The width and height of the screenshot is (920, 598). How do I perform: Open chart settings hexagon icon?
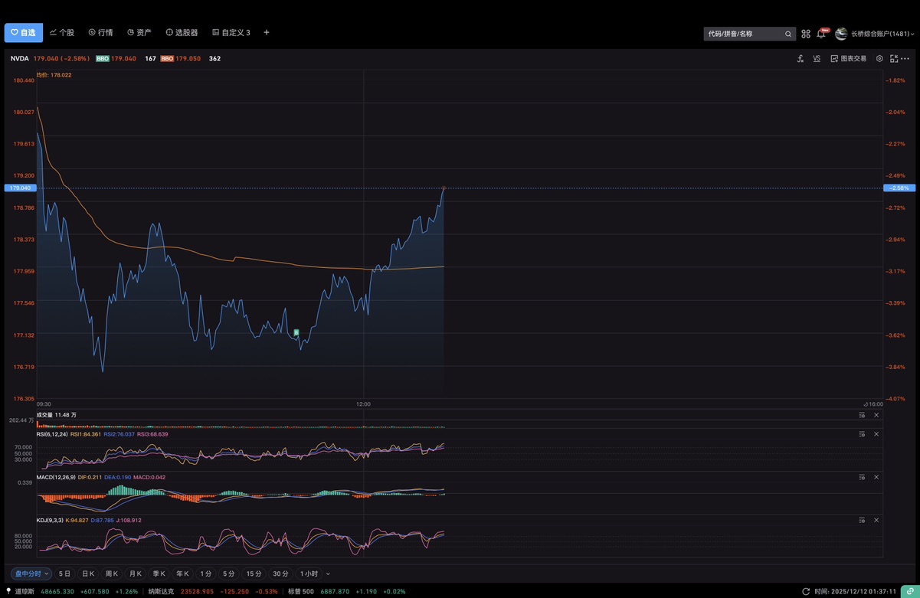point(879,58)
